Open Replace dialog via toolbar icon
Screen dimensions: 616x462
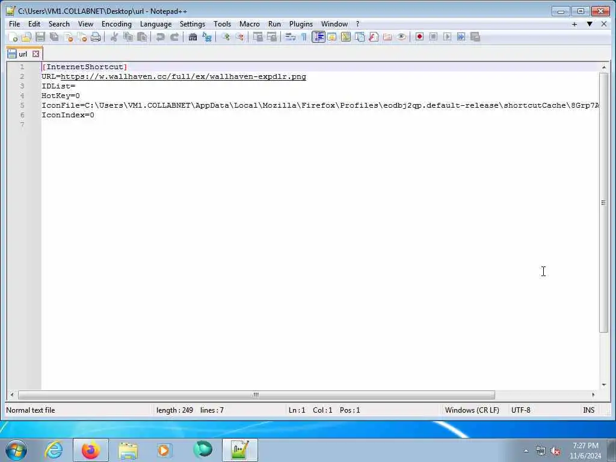tap(207, 37)
